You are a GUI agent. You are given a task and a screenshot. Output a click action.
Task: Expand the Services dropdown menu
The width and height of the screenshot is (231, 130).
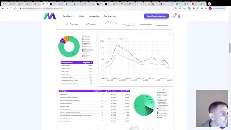[x=69, y=16]
